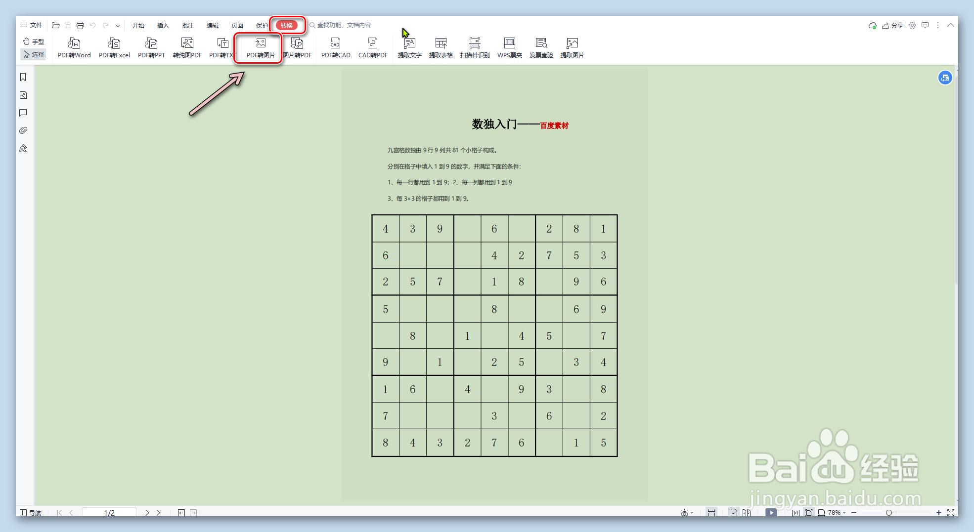Screen dimensions: 974x532
Task: Activate the 手型 hand tool
Action: click(33, 41)
